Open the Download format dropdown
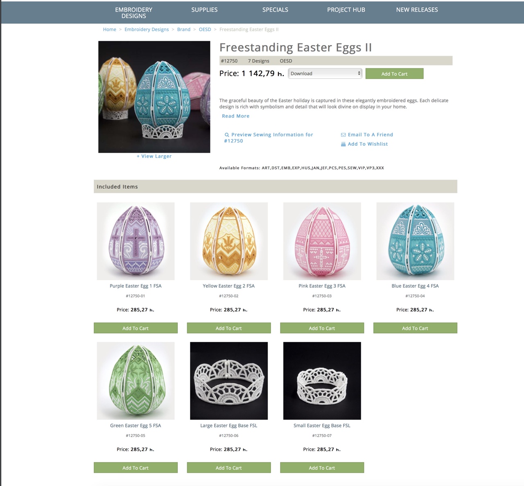Screen dimensions: 524x486 (325, 74)
